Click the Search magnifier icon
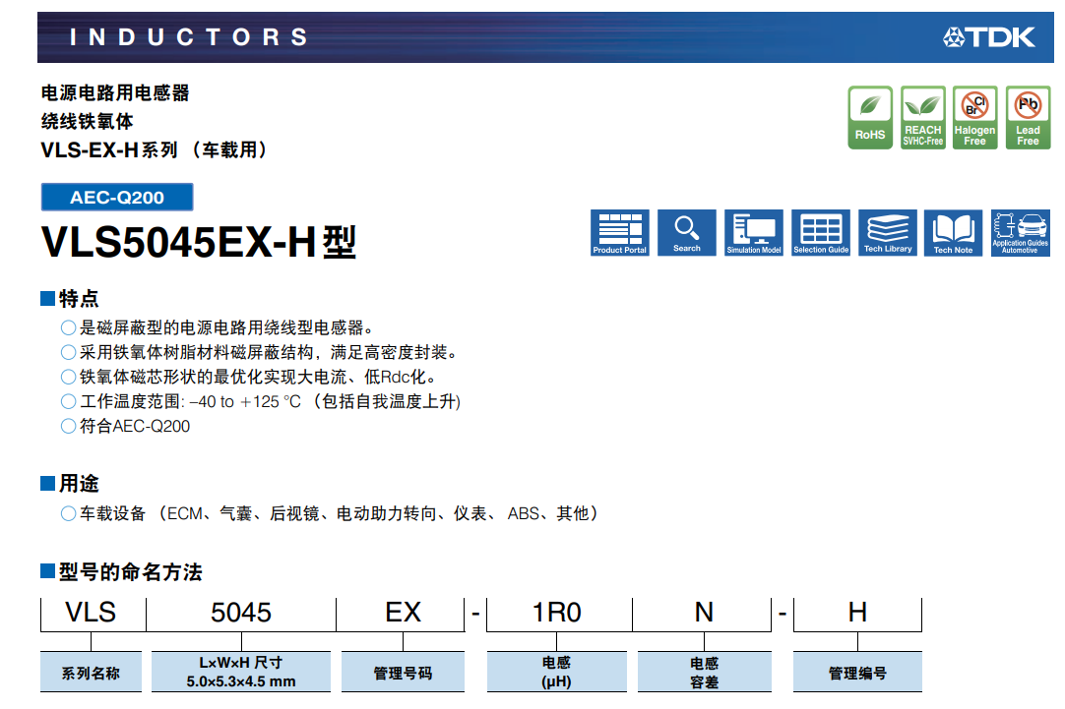The height and width of the screenshot is (709, 1065). pyautogui.click(x=687, y=233)
